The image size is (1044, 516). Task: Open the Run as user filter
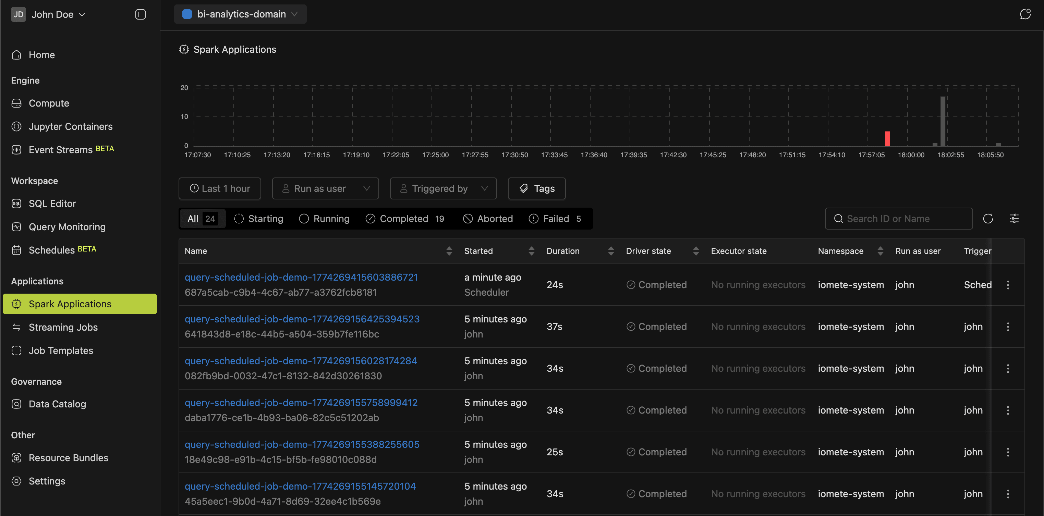coord(325,188)
